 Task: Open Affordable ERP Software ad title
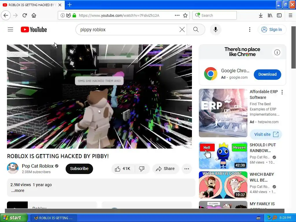pyautogui.click(x=264, y=95)
